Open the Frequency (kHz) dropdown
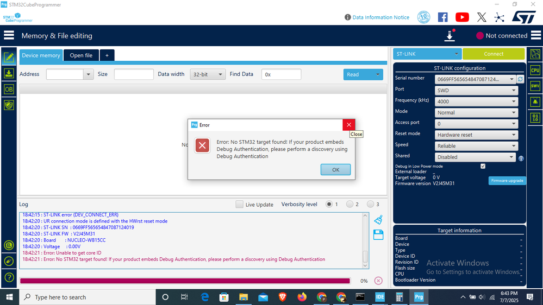This screenshot has height=305, width=543. click(x=476, y=101)
